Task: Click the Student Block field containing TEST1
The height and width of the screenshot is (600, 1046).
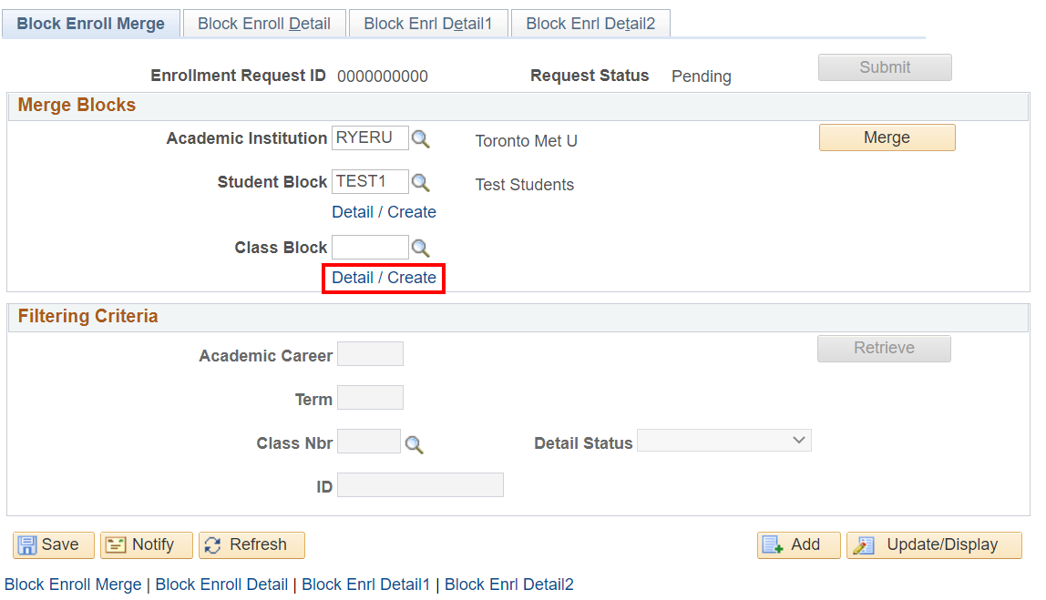Action: [370, 181]
